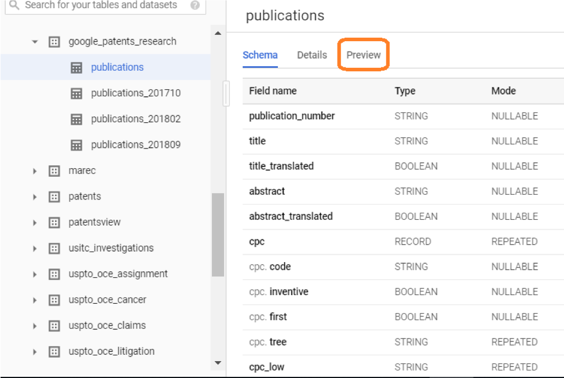Select the publications table in the sidebar
564x378 pixels.
pos(118,67)
